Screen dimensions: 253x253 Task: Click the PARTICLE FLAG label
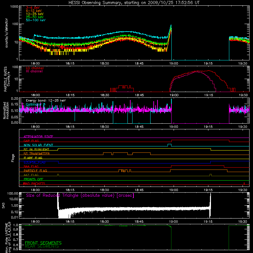point(35,170)
